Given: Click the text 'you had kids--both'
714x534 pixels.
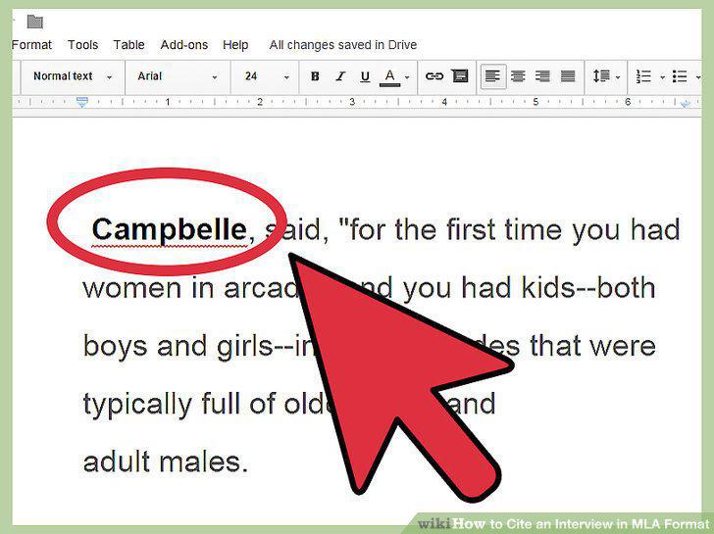Looking at the screenshot, I should (x=530, y=288).
